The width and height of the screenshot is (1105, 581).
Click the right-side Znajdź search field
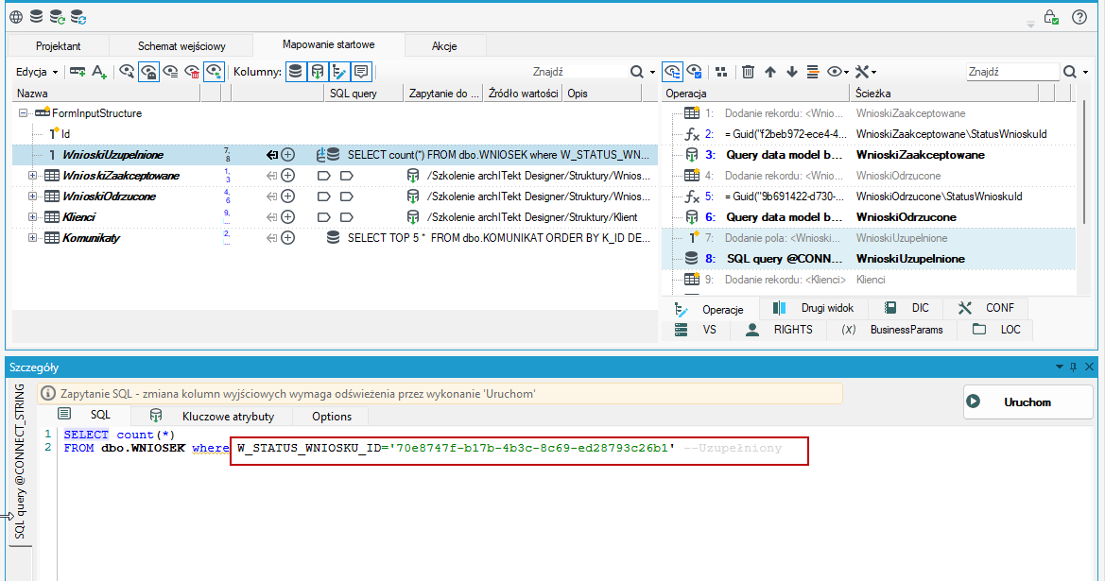click(x=1012, y=72)
